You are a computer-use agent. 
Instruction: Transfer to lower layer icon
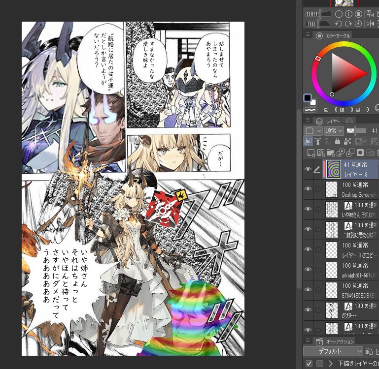tap(341, 153)
